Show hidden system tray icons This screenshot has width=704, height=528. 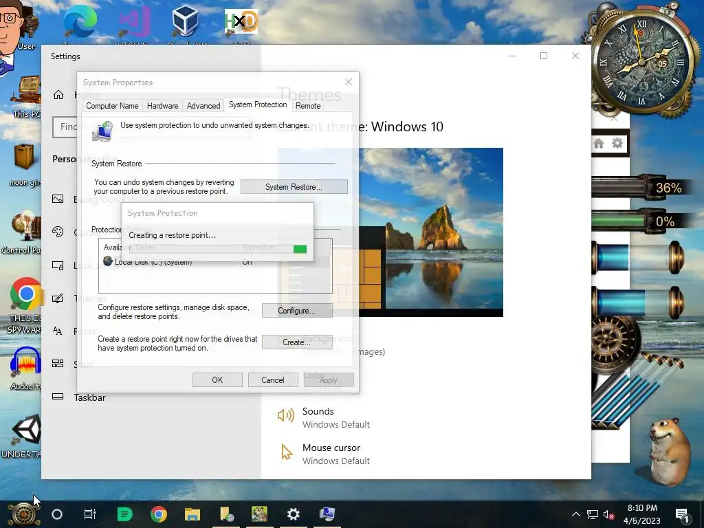tap(576, 514)
